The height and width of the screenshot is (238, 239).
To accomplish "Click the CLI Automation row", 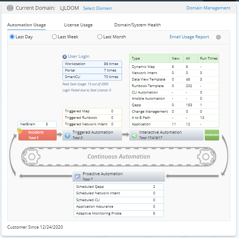I will point(174,92).
